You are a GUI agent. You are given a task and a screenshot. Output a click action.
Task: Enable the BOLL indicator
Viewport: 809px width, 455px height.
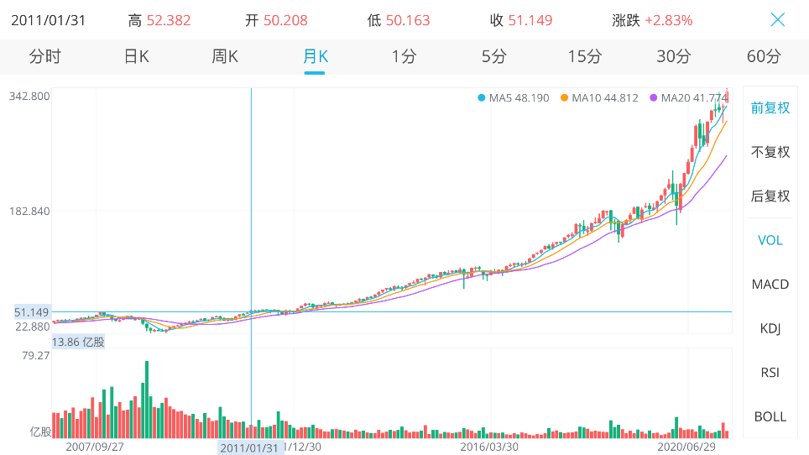[x=770, y=416]
